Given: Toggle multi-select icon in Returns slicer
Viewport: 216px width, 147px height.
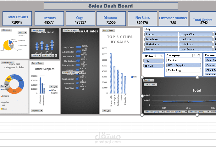Looking at the screenshot, I should click(x=156, y=56).
